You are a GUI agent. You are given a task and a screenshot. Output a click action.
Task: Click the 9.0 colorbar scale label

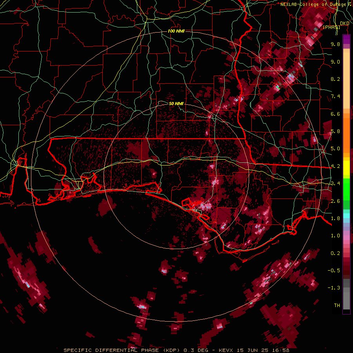pyautogui.click(x=335, y=62)
